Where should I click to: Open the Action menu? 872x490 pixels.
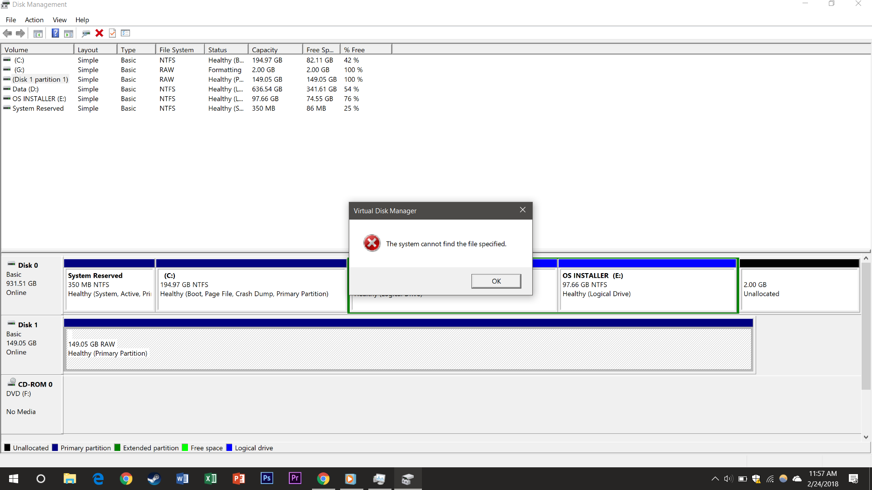tap(34, 20)
